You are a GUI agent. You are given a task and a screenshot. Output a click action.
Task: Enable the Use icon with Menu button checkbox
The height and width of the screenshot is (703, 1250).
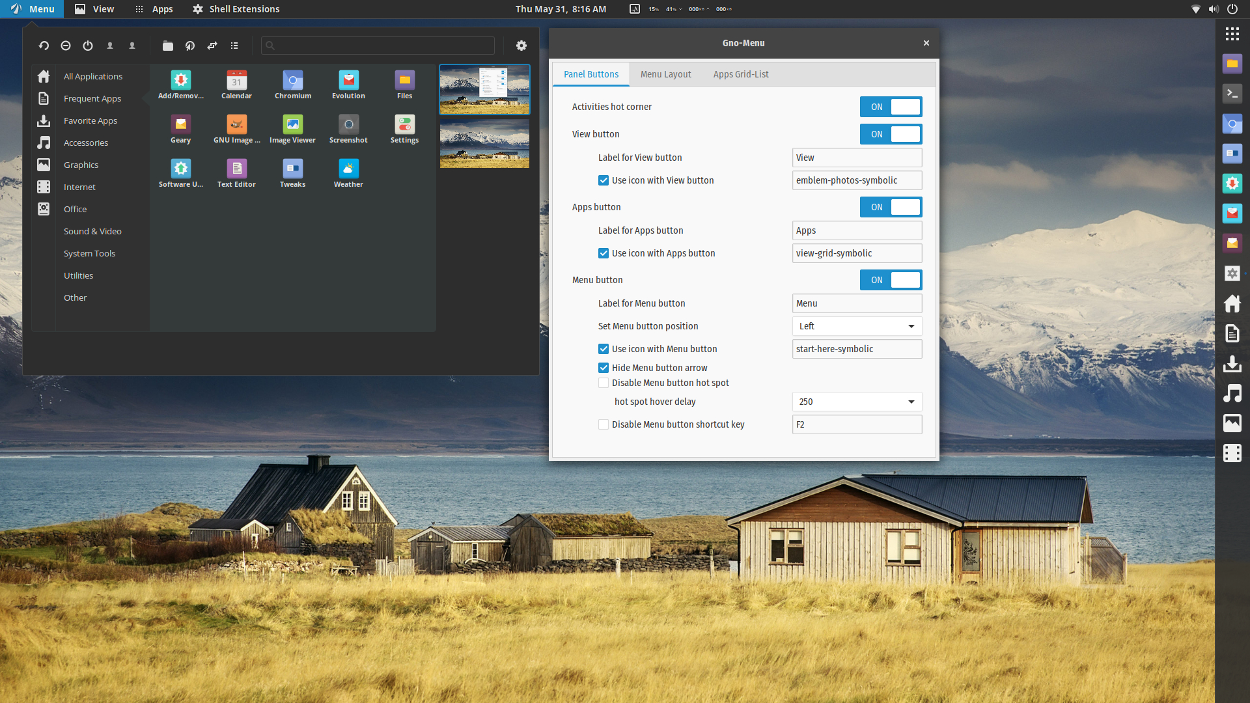coord(604,348)
